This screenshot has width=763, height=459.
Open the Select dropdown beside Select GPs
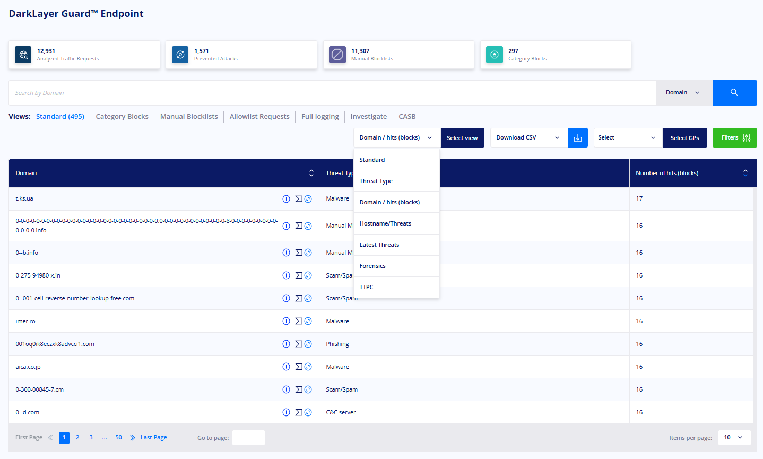pos(628,138)
